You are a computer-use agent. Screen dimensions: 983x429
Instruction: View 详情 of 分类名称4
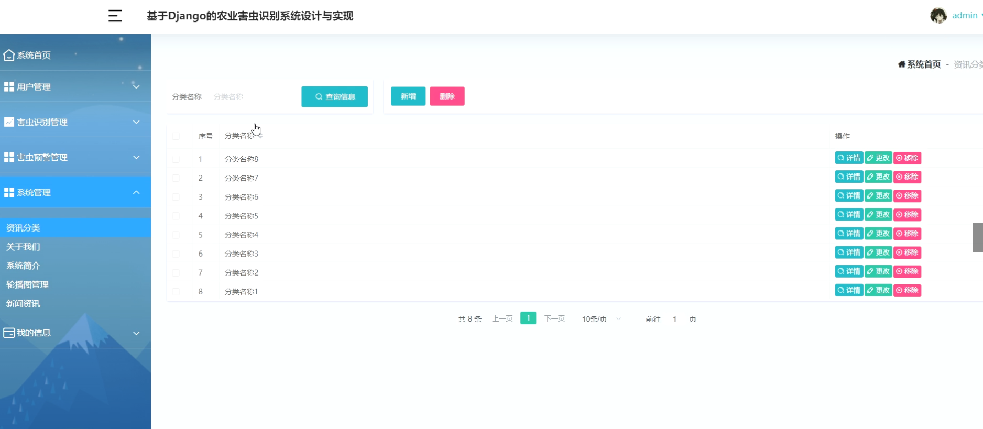849,233
